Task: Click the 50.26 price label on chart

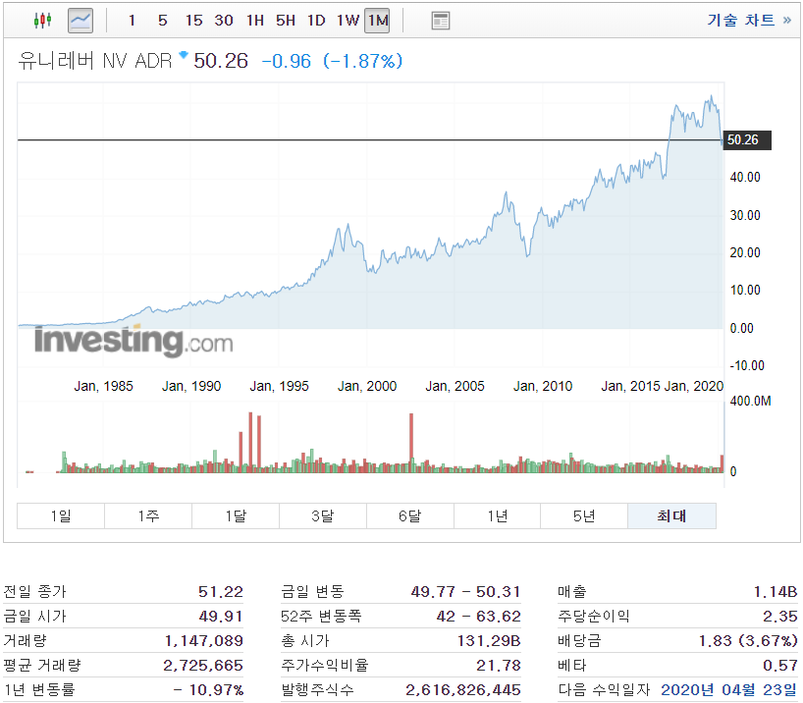Action: tap(747, 139)
